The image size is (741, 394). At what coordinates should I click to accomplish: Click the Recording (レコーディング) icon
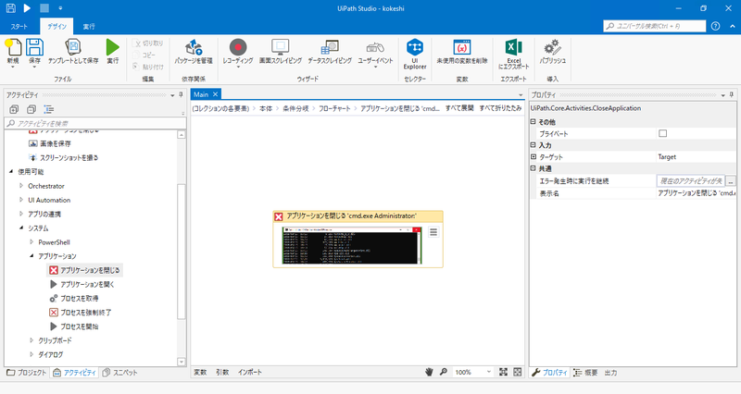pyautogui.click(x=238, y=48)
